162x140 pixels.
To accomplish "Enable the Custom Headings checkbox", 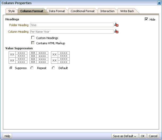I will 33,38.
